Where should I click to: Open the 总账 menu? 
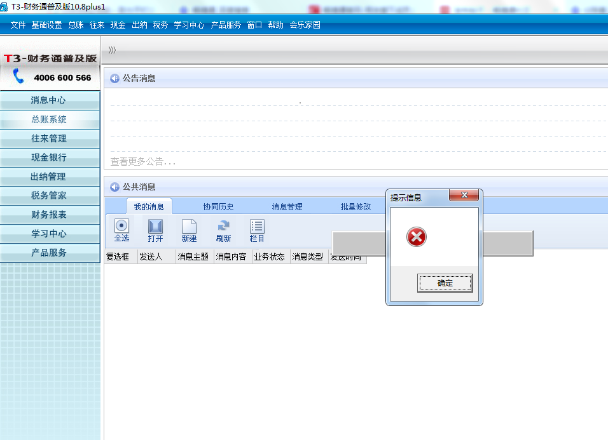(76, 25)
